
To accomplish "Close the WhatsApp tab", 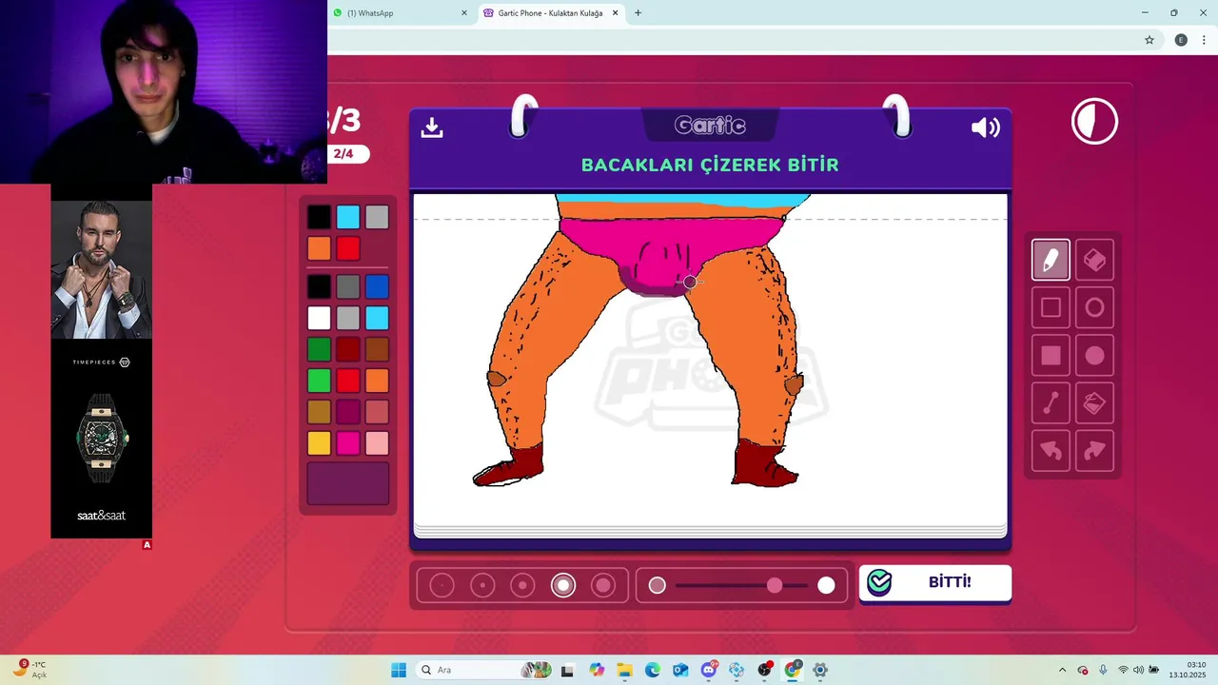I will pos(464,13).
